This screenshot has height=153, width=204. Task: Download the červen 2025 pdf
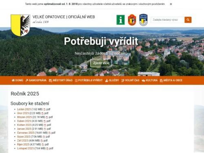click(24, 129)
